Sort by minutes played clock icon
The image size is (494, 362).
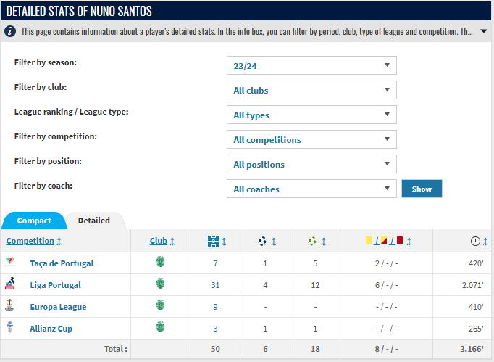(x=475, y=242)
